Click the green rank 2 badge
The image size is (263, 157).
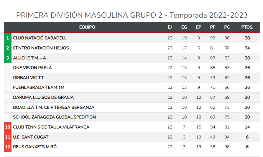(8, 48)
